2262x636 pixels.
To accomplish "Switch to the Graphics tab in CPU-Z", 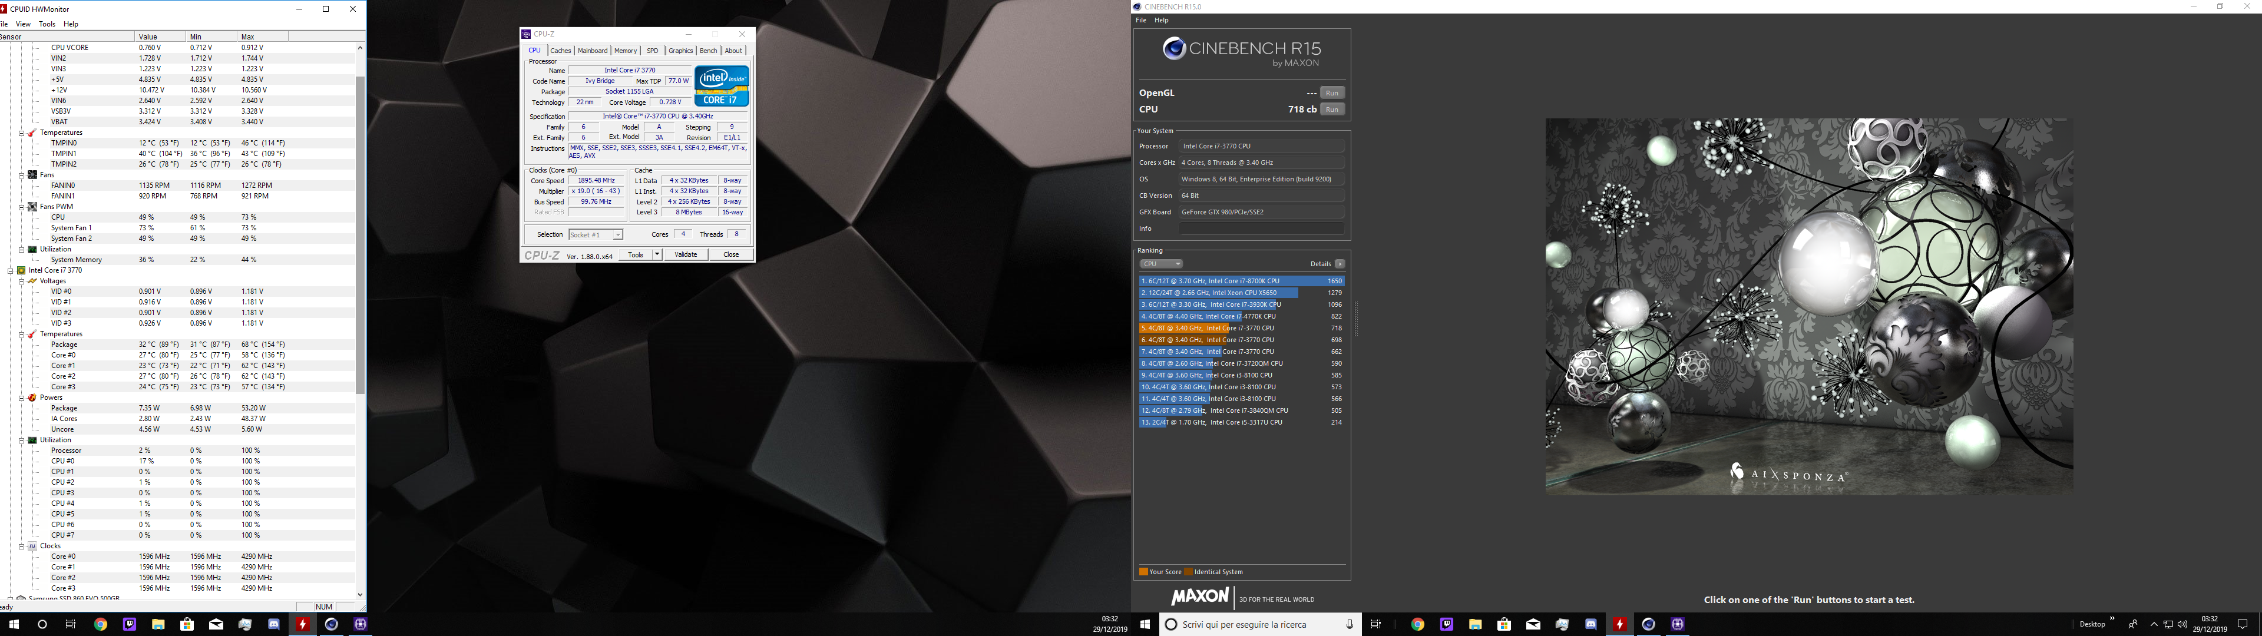I will coord(680,51).
